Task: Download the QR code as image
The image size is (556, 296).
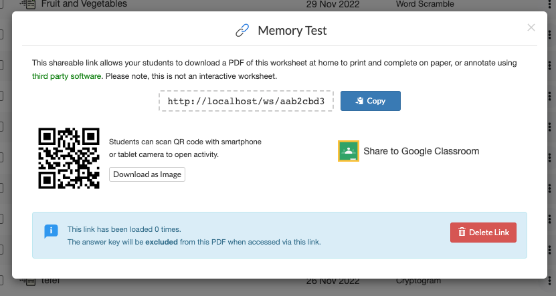Action: tap(147, 174)
